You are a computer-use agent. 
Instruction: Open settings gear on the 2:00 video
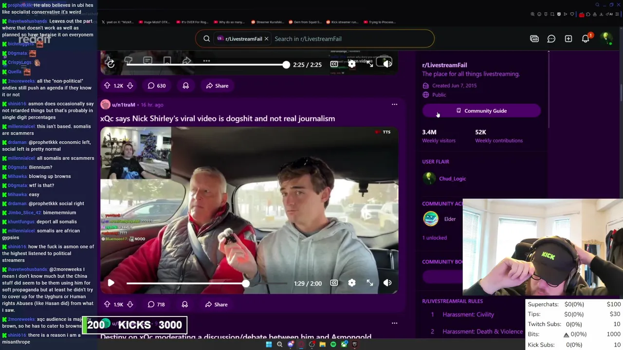tap(352, 283)
